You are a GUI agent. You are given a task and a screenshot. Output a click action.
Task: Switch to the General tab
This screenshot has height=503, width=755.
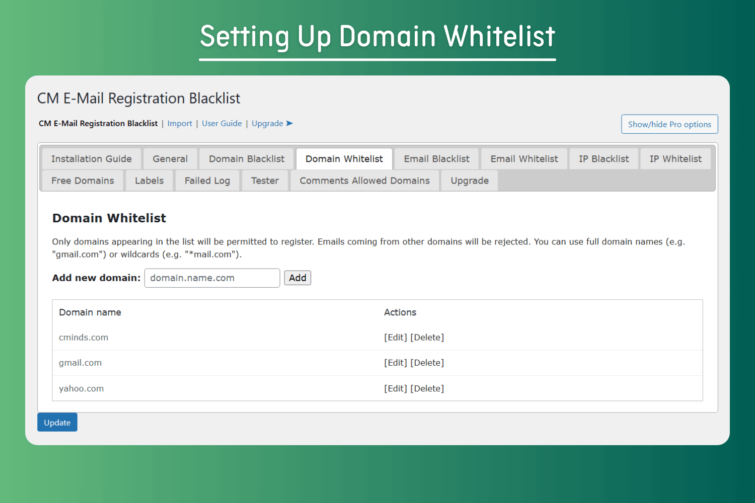(x=170, y=159)
